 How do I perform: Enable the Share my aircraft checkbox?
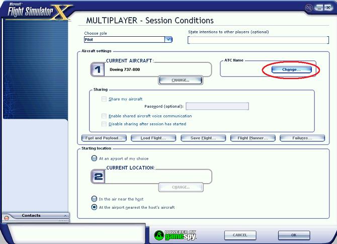pos(104,99)
